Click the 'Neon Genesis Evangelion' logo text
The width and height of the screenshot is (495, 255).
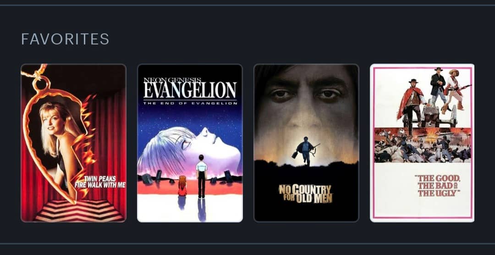190,88
